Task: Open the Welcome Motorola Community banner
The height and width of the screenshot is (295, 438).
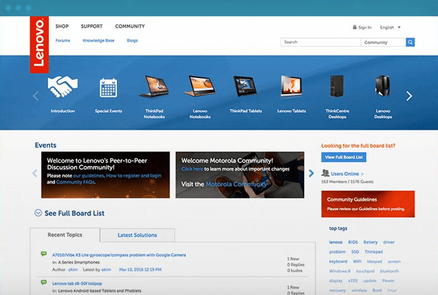Action: pos(240,175)
